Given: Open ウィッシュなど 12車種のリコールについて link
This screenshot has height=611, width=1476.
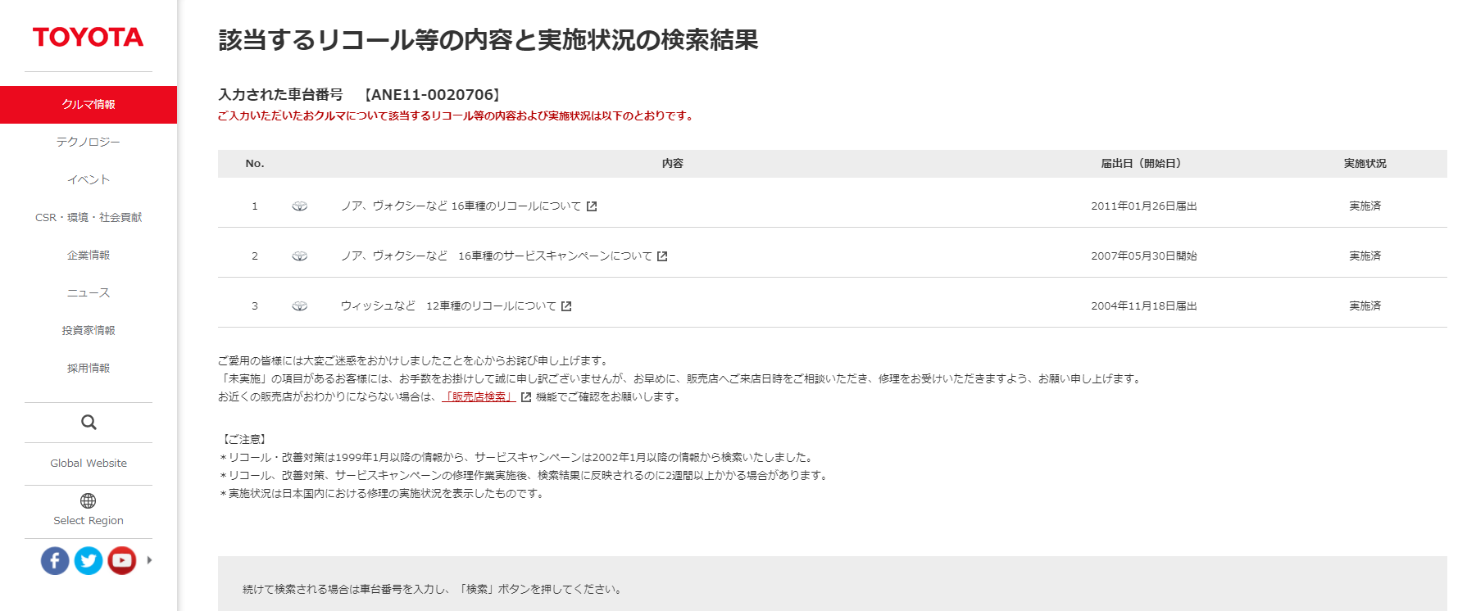Looking at the screenshot, I should [448, 306].
